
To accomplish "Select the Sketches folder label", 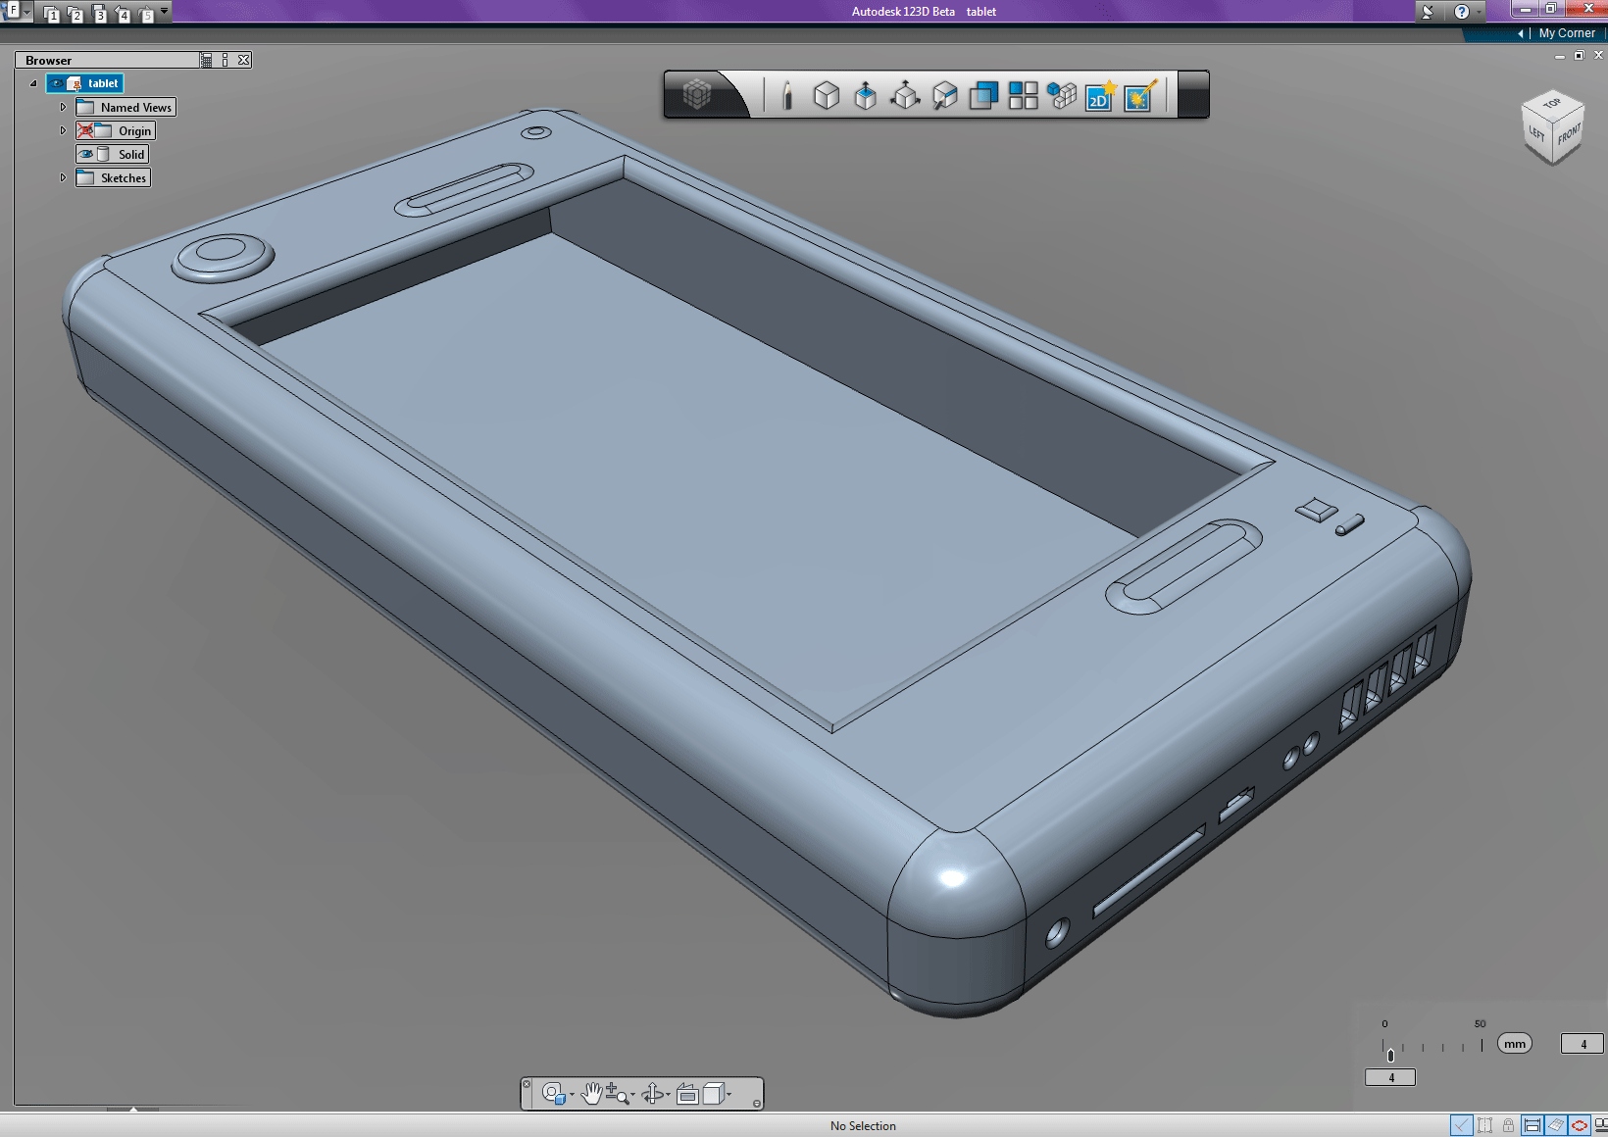I will (124, 178).
